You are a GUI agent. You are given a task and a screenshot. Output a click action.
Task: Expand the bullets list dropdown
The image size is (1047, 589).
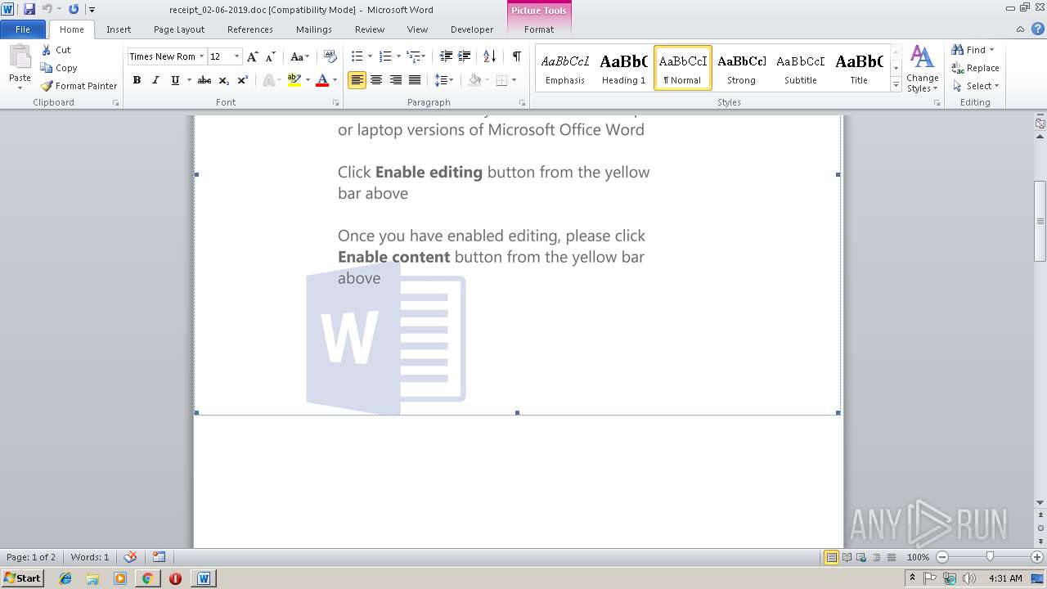click(x=370, y=56)
